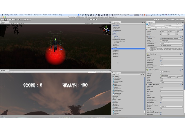Open the Apple menu
The height and width of the screenshot is (131, 185).
2,15
